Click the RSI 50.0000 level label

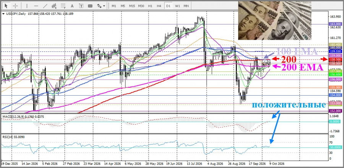(336, 147)
